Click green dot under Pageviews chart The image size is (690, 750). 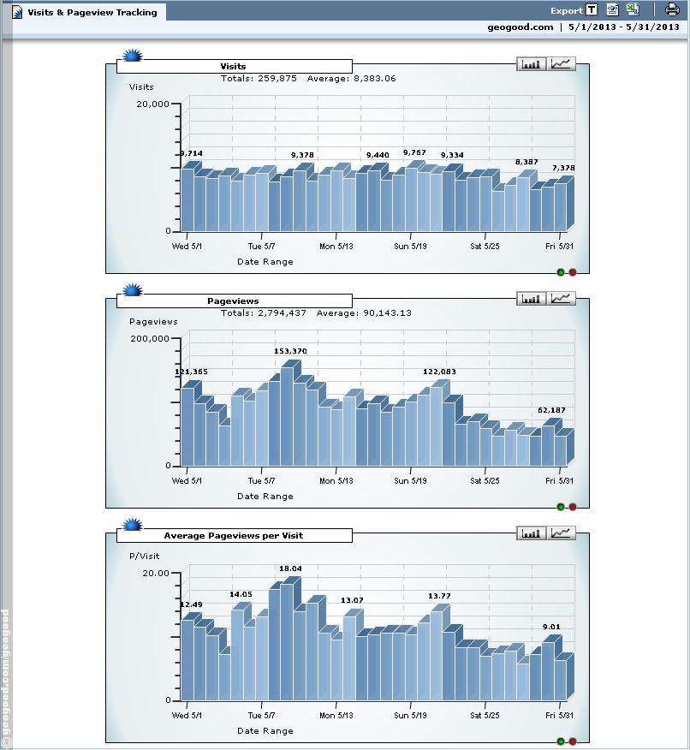click(x=561, y=507)
